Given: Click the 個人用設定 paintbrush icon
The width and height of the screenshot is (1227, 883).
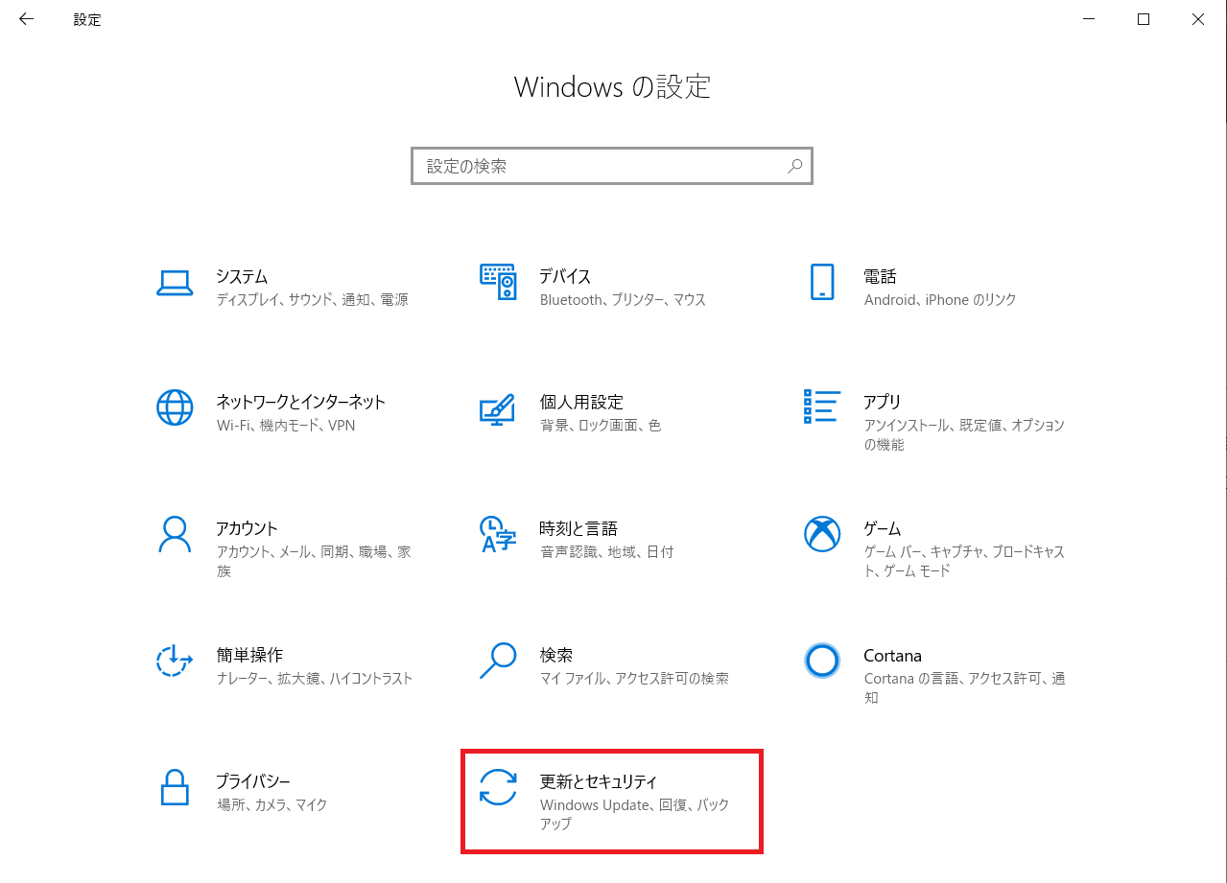Looking at the screenshot, I should [x=498, y=408].
